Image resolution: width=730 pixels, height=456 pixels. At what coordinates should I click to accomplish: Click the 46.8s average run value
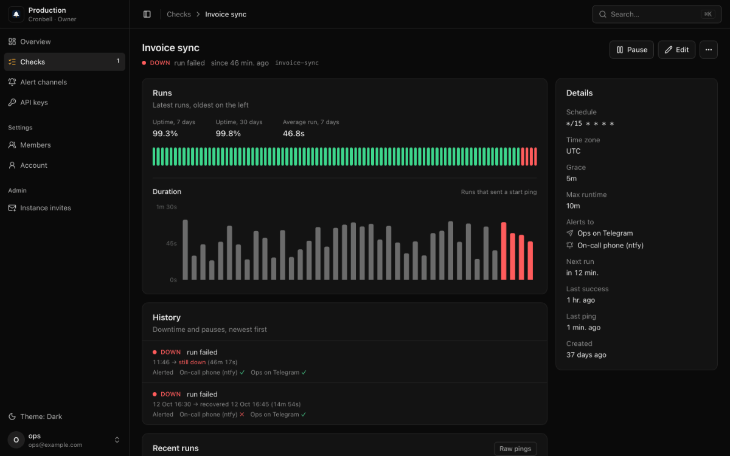(294, 133)
